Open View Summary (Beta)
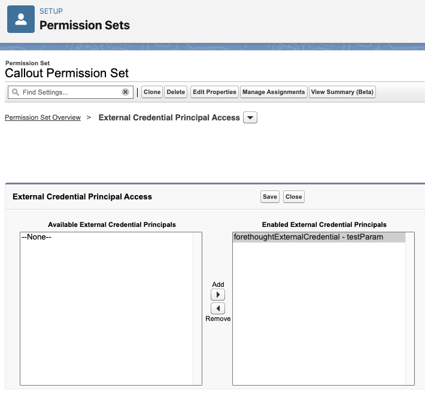The width and height of the screenshot is (425, 400). [x=342, y=92]
